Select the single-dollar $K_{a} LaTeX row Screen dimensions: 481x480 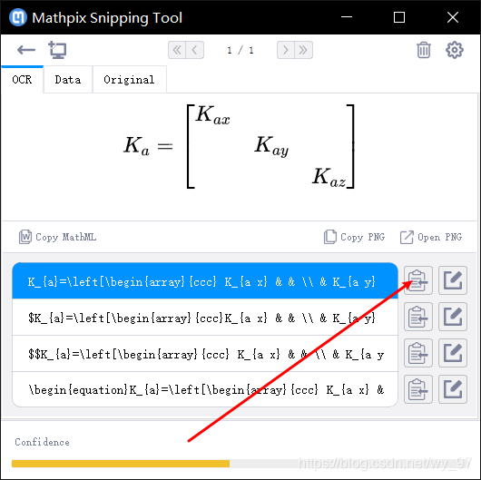(205, 318)
